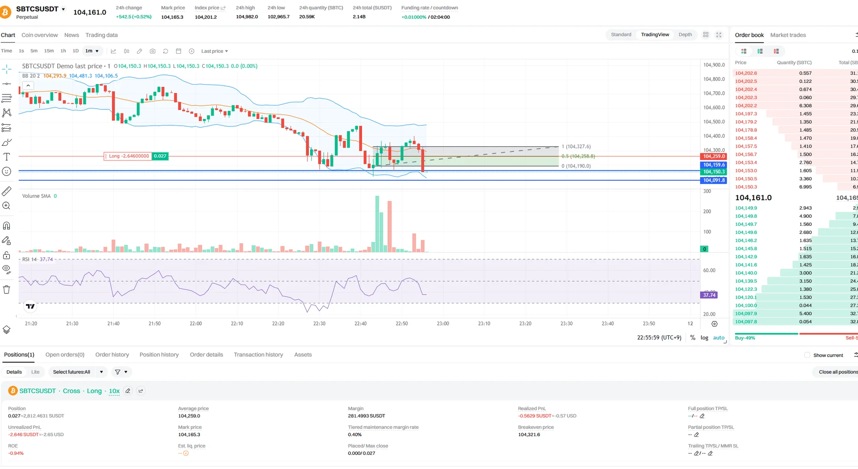Screen dimensions: 858x469
Task: View the Position history tab
Action: click(159, 355)
